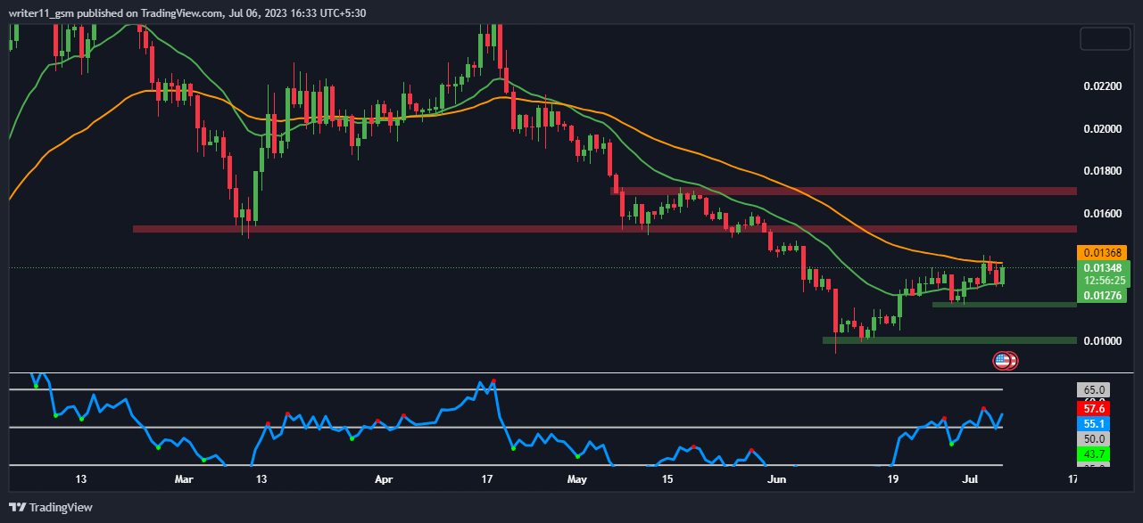Click the 0.02000 price axis label
This screenshot has height=523, width=1143.
point(1102,129)
